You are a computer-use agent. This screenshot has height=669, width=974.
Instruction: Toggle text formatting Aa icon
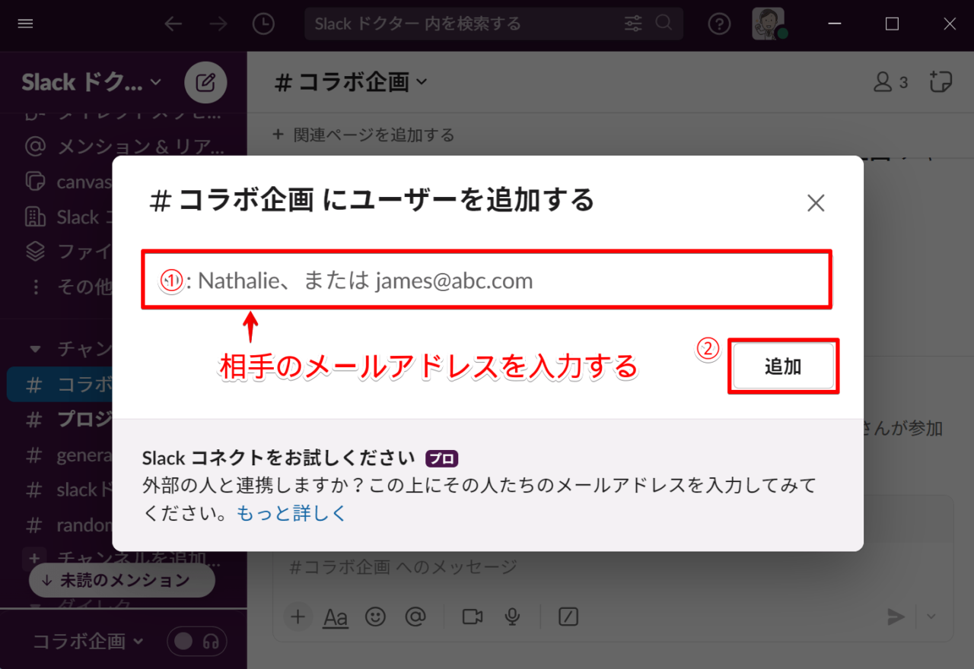coord(336,617)
